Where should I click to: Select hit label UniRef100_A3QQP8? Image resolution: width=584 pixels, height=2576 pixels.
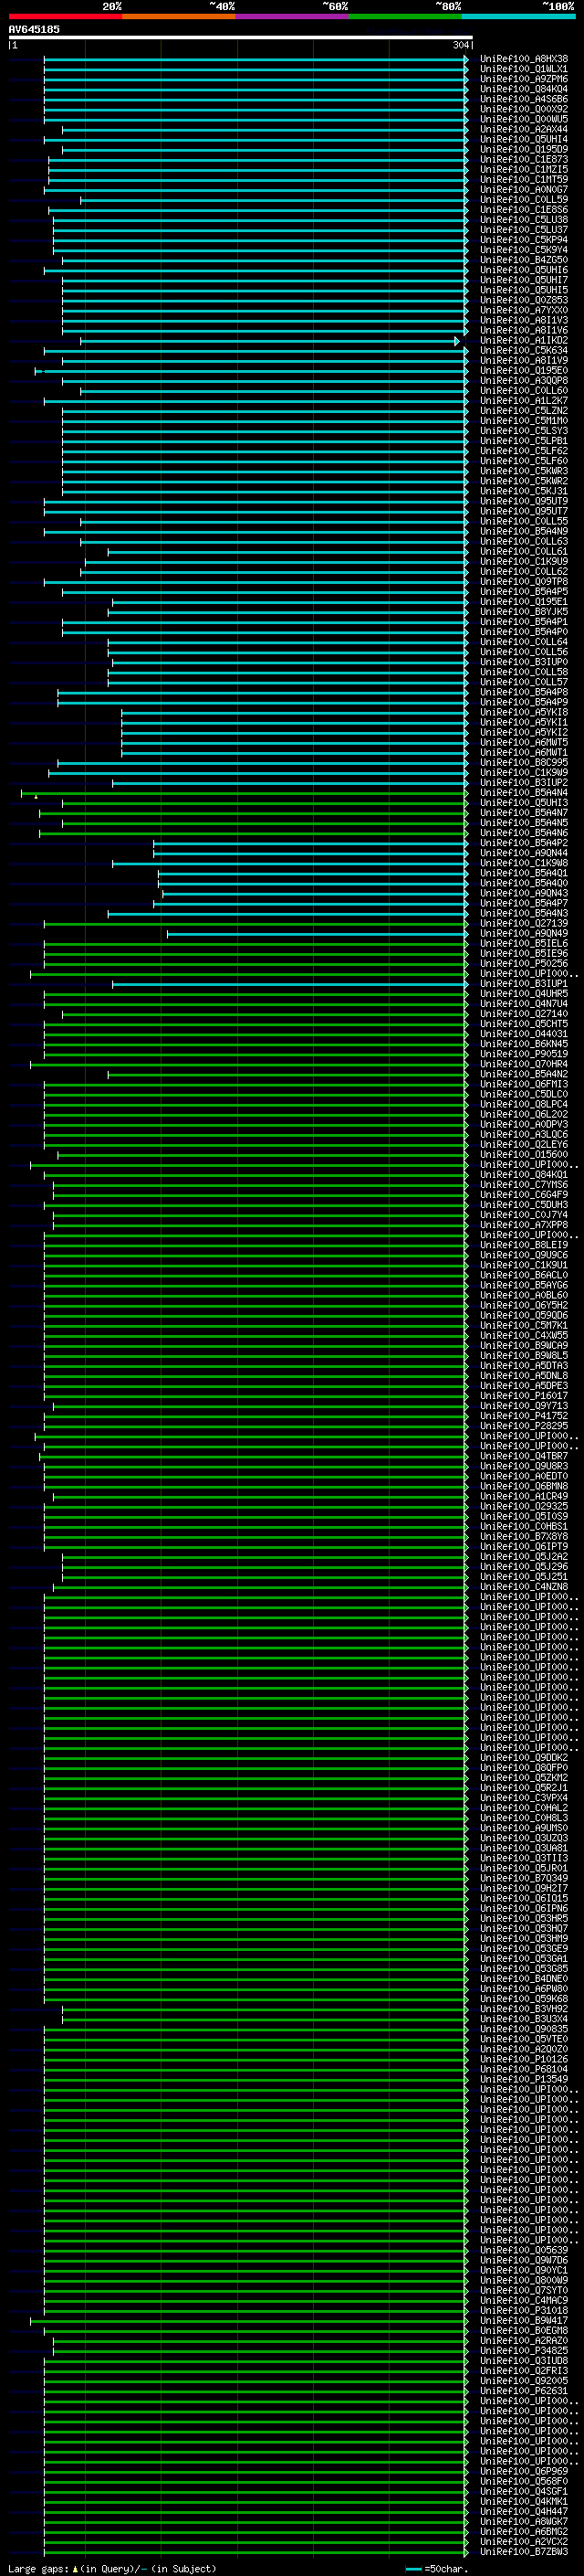click(x=524, y=381)
